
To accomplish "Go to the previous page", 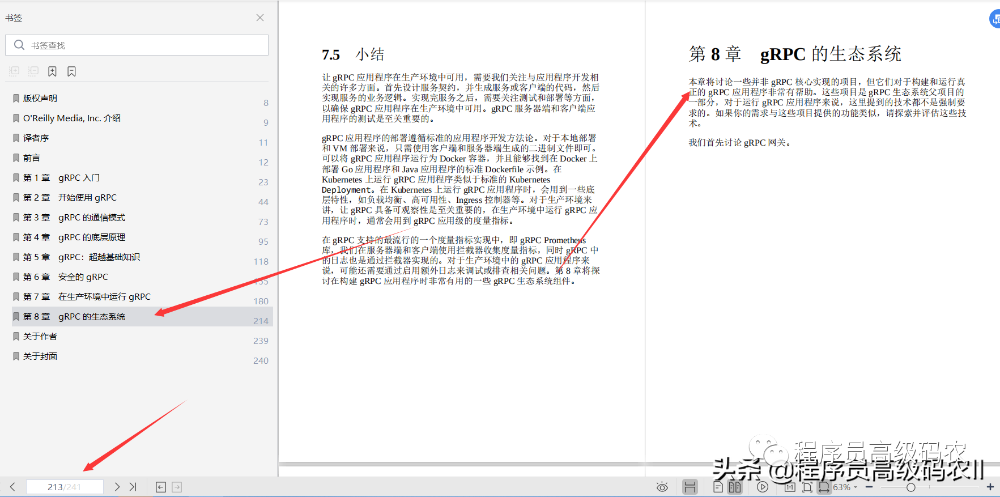I will coord(12,487).
